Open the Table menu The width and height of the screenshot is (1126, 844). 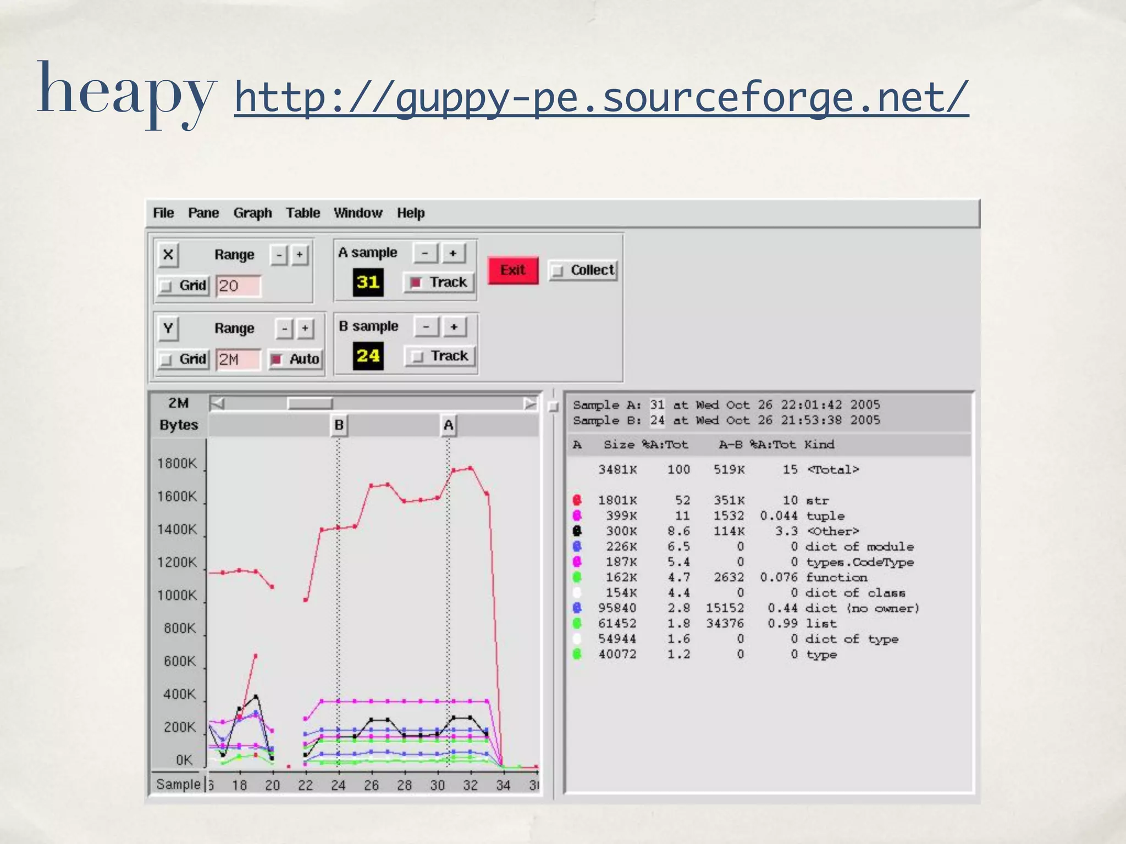point(302,213)
